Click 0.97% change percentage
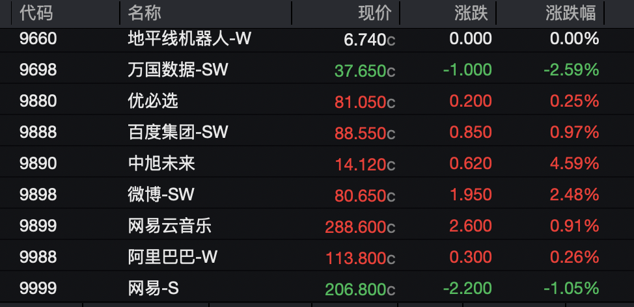 coord(574,132)
